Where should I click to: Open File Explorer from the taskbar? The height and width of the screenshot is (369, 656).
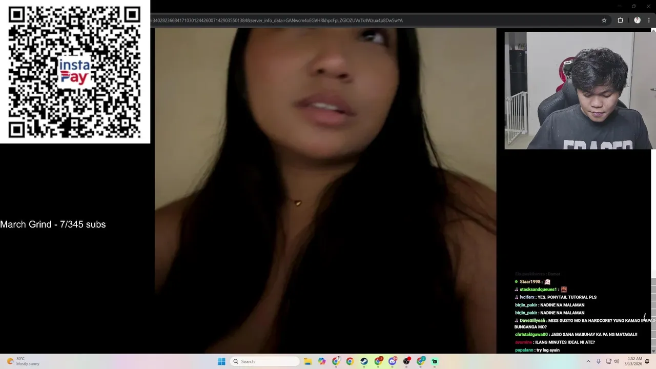click(x=307, y=361)
